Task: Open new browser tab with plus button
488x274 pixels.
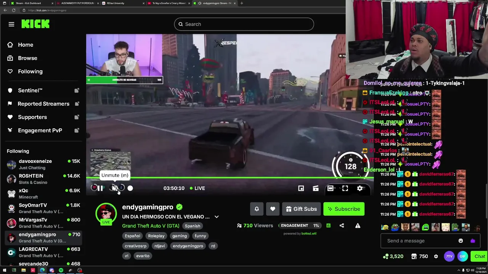Action: (x=241, y=3)
